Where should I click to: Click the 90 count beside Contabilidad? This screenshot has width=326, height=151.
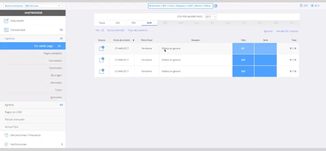coord(61,30)
